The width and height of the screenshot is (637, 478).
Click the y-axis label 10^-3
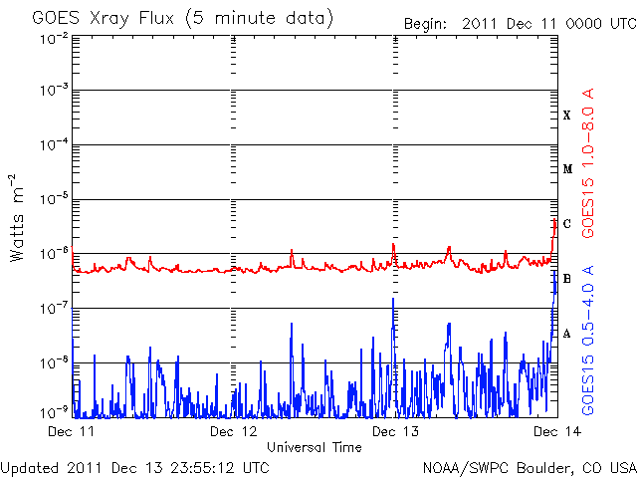[54, 90]
